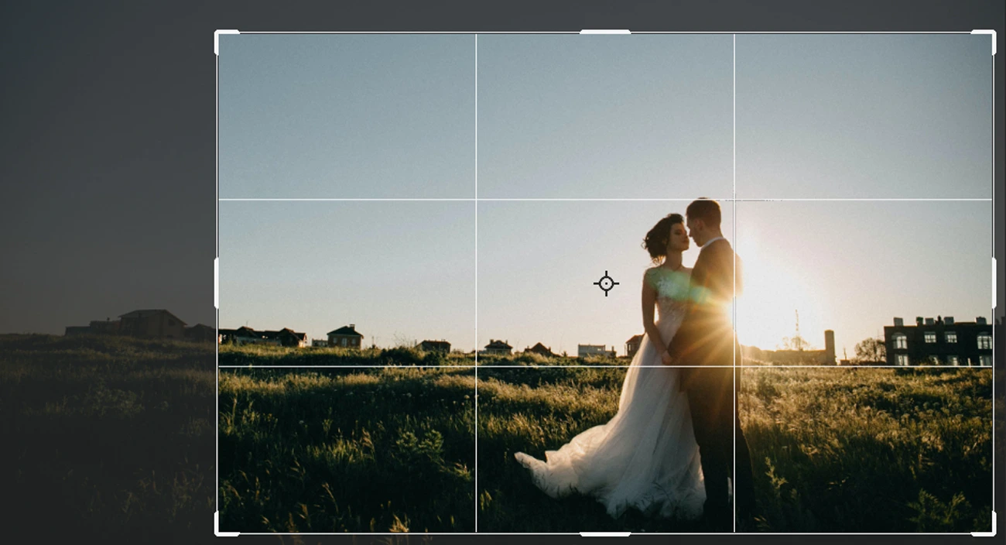
Task: Click the dark multi-window building on right
Action: tap(938, 342)
